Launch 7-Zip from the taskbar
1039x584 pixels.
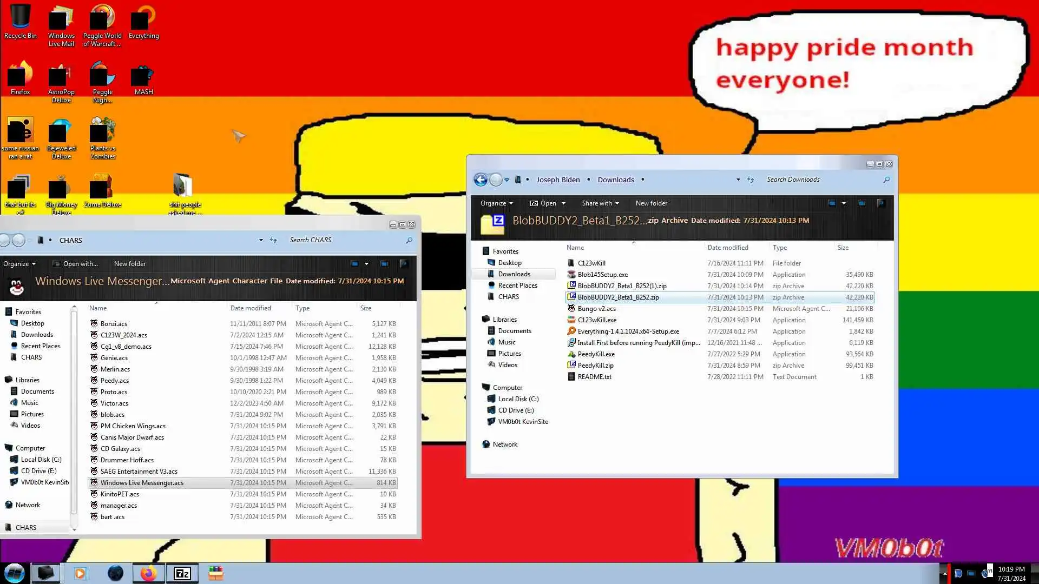click(182, 573)
